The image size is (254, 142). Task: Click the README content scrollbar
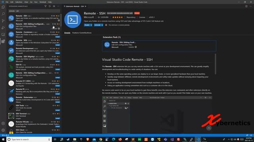point(216,64)
